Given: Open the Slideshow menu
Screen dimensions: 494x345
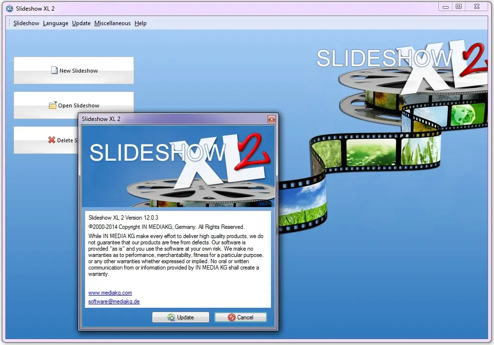Looking at the screenshot, I should point(26,23).
